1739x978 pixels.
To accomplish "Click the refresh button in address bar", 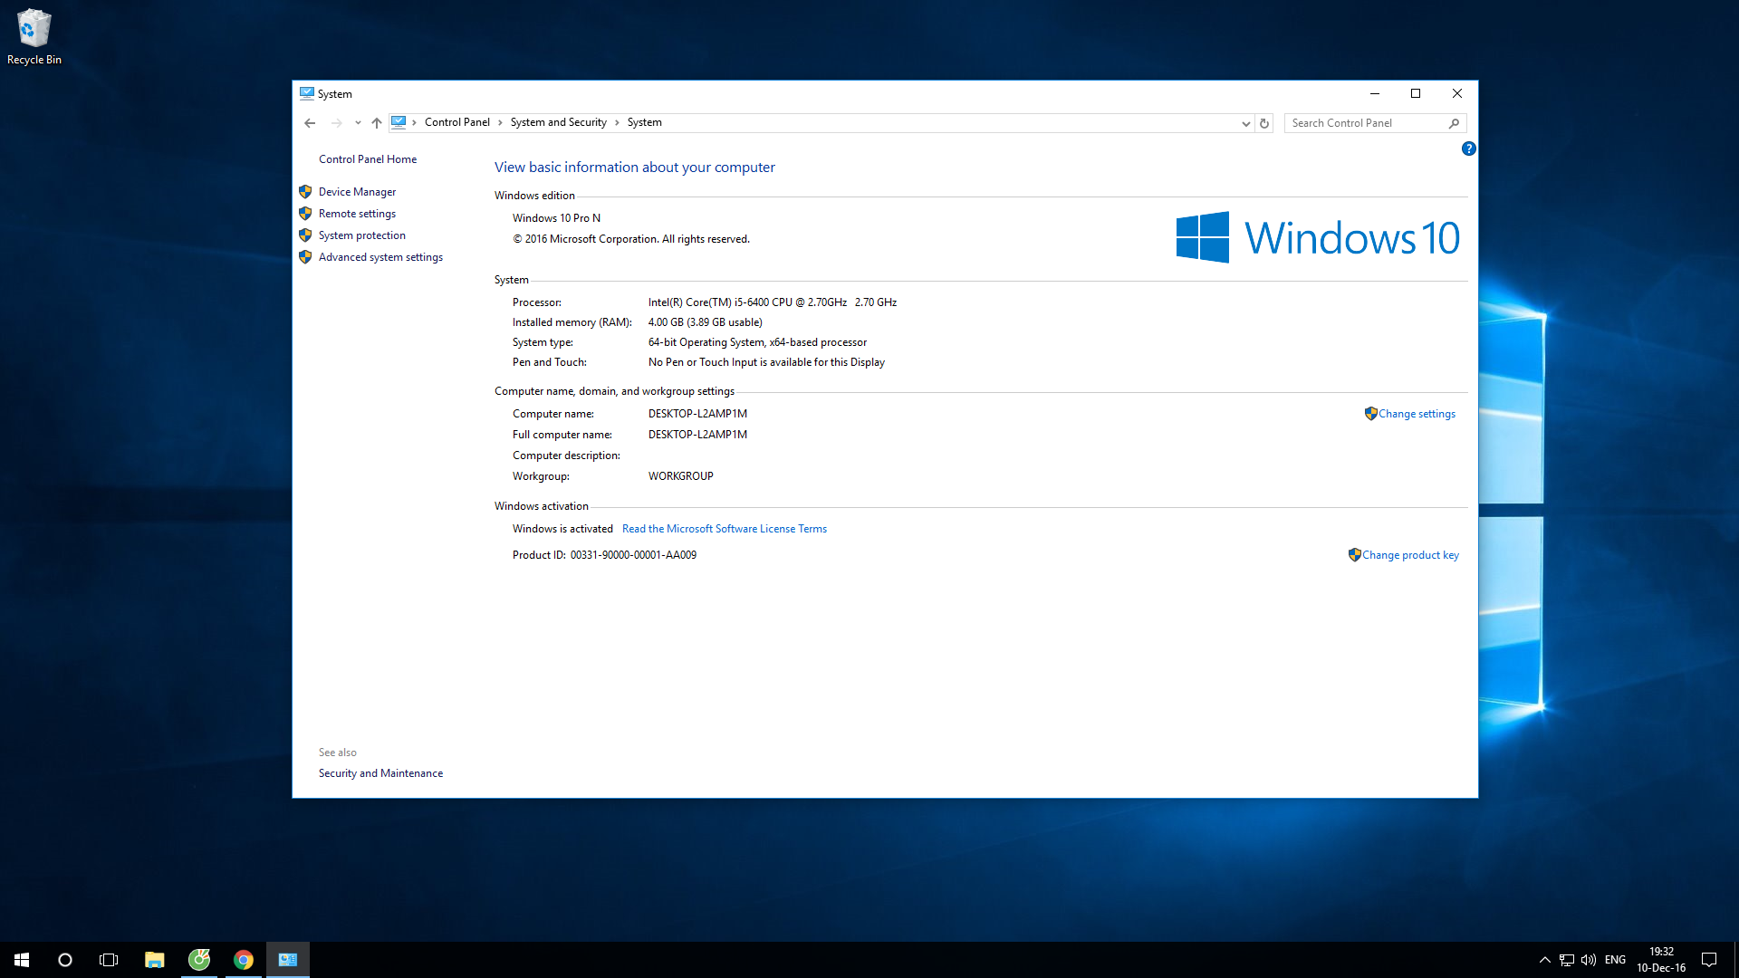I will 1264,123.
